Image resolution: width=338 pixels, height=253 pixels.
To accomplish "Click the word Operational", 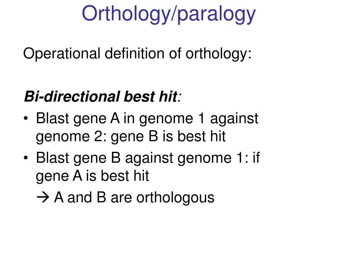I will [62, 54].
